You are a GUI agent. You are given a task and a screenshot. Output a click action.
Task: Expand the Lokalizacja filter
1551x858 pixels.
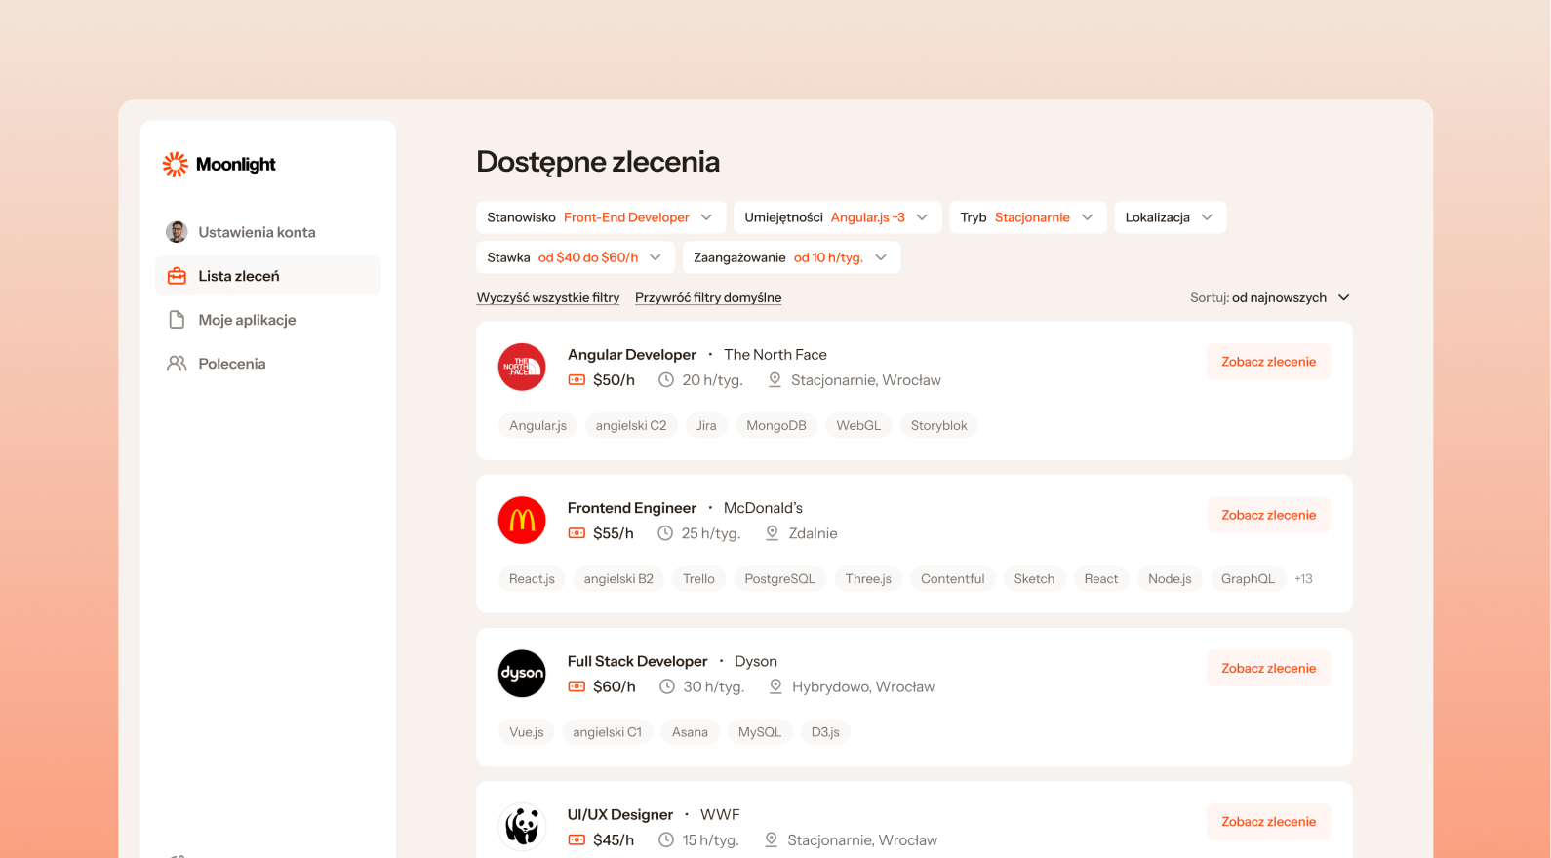[x=1170, y=217]
